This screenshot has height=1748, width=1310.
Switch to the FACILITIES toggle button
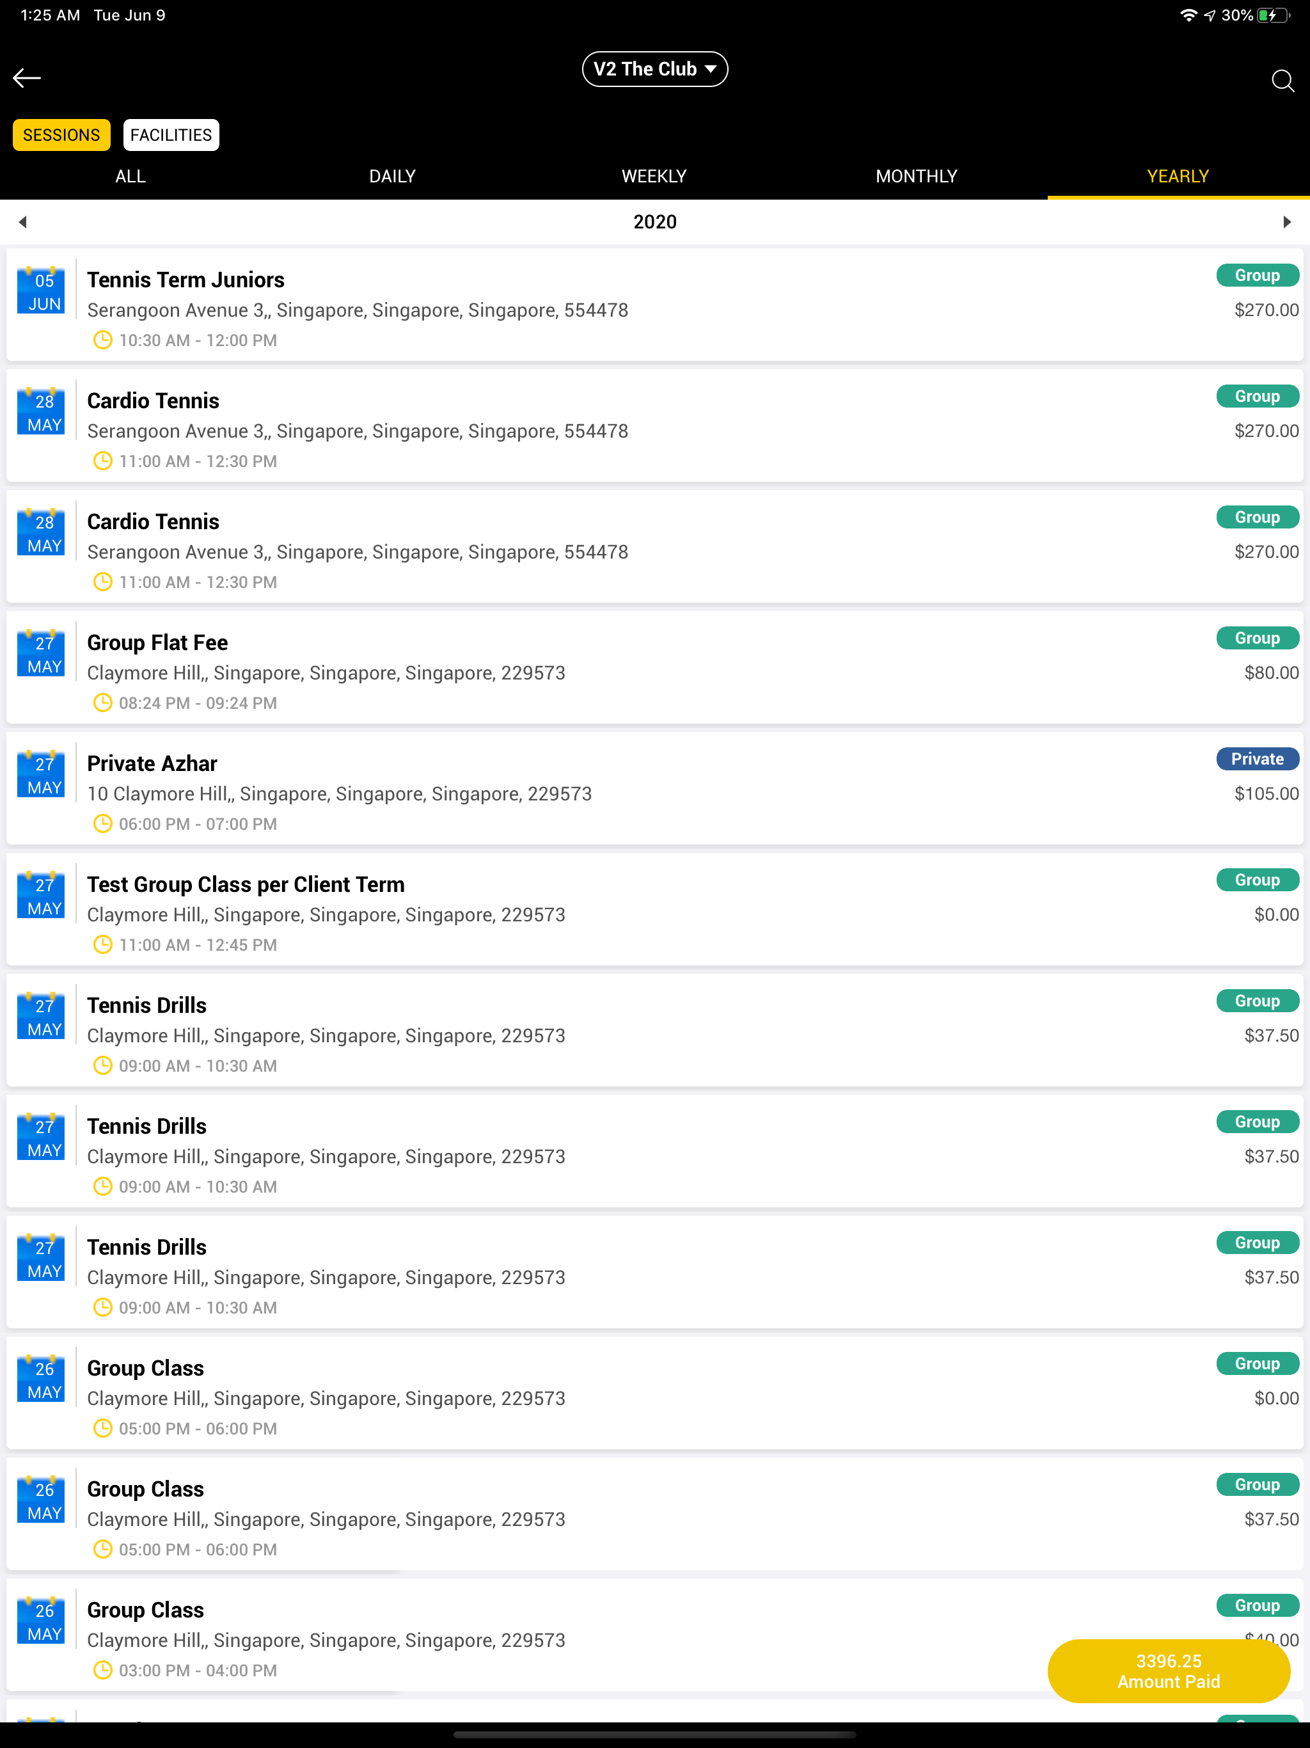[x=171, y=135]
